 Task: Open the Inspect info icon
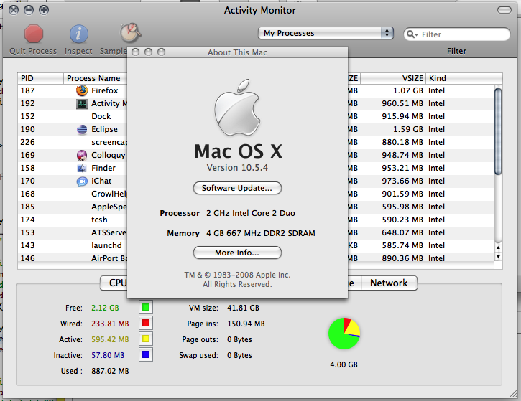tap(79, 34)
